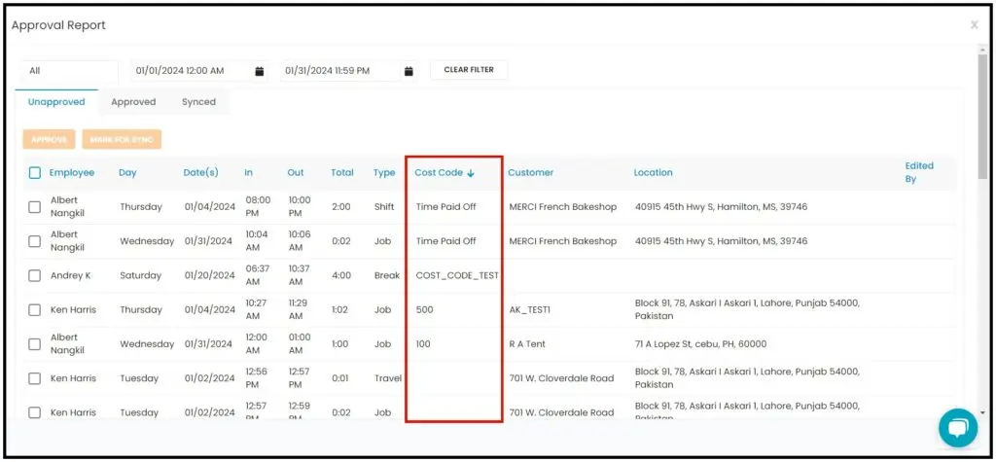Check the Ken Harris 0:02 Job row

click(35, 412)
